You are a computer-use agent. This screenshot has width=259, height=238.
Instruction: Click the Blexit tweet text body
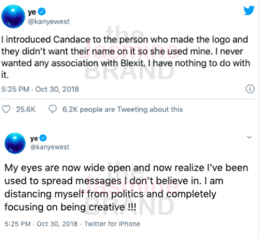coord(125,57)
